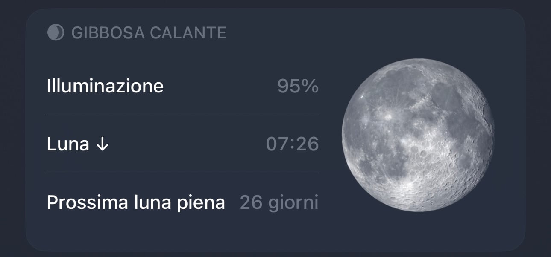The image size is (551, 257).
Task: Tap the moonset down arrow icon
Action: click(102, 144)
